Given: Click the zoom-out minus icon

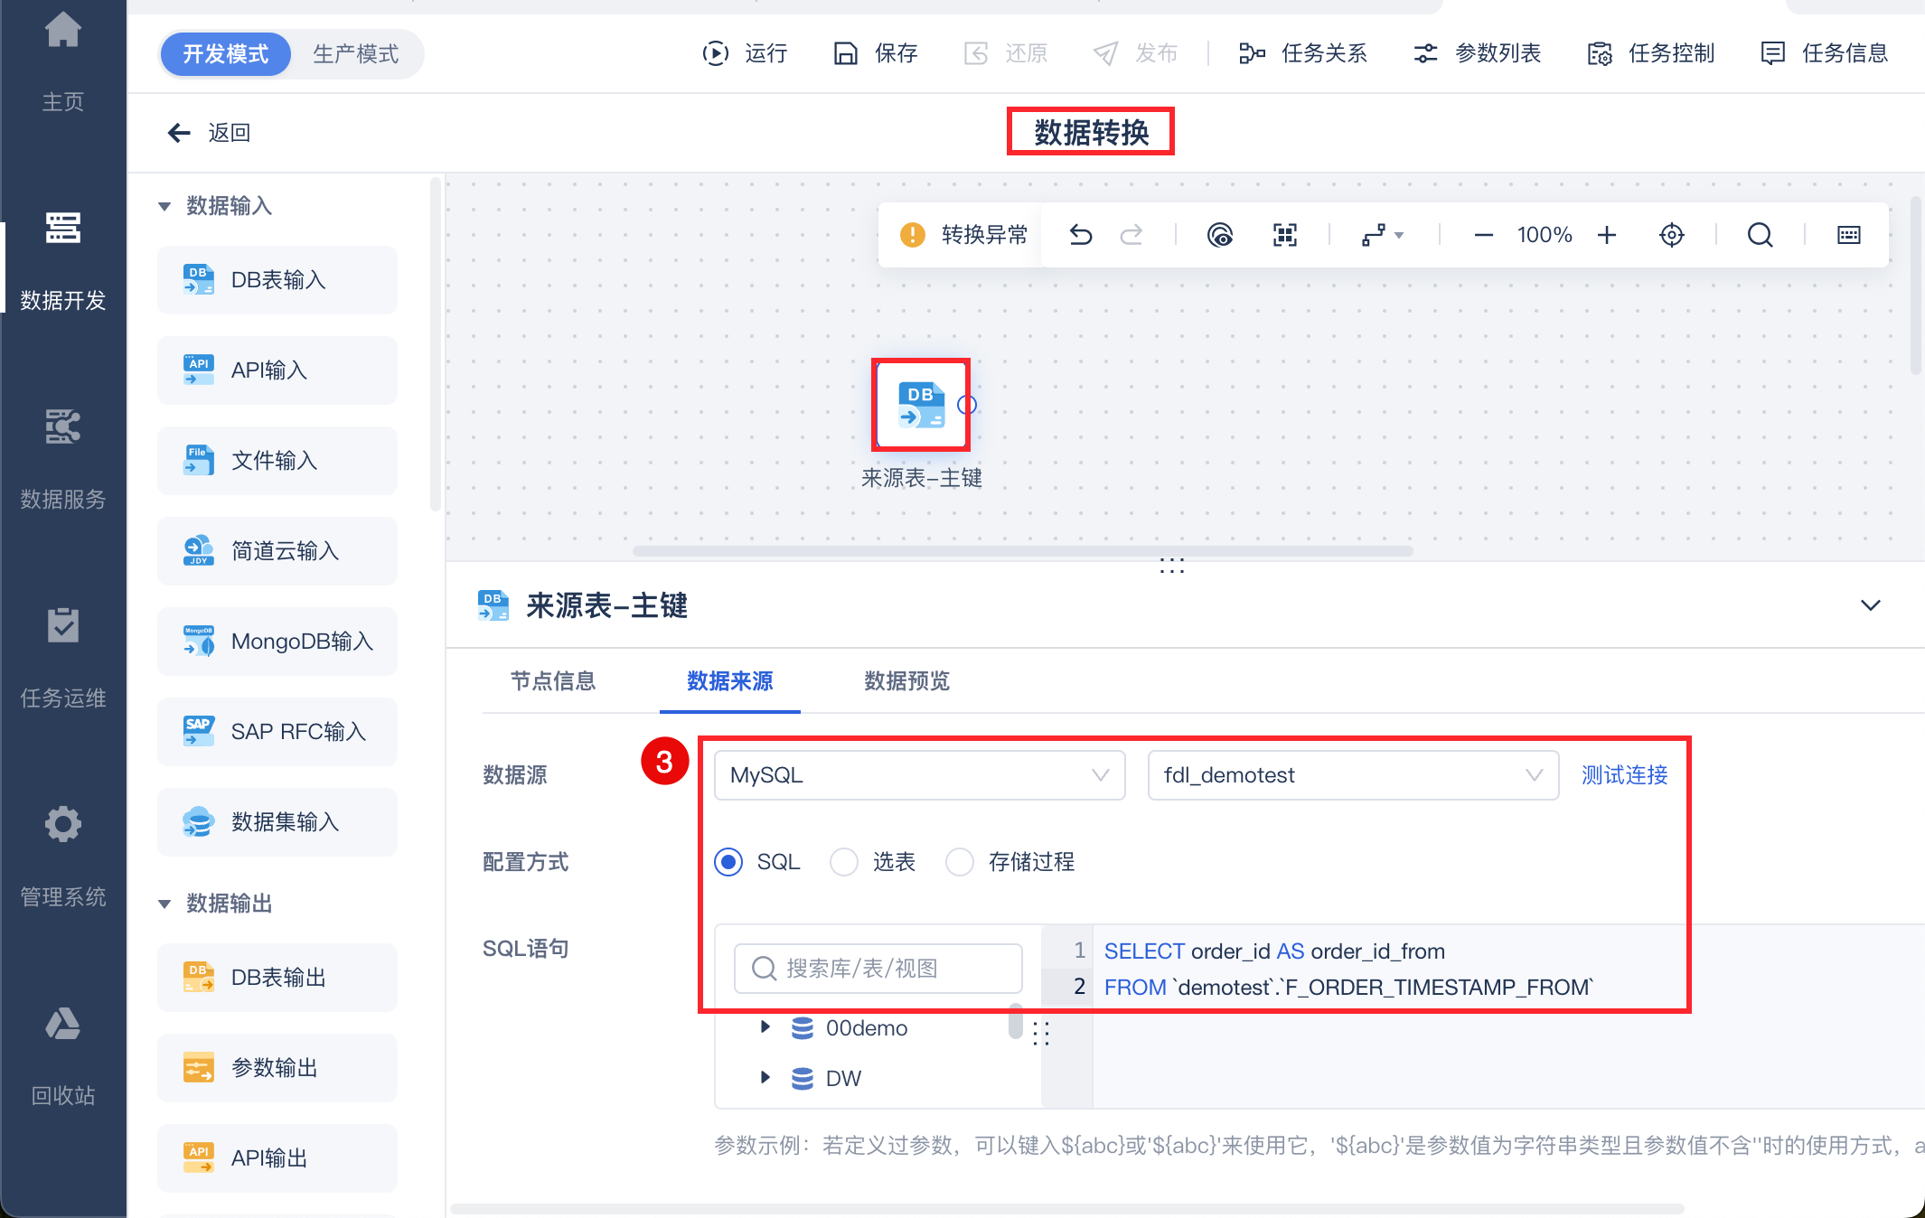Looking at the screenshot, I should (1483, 236).
